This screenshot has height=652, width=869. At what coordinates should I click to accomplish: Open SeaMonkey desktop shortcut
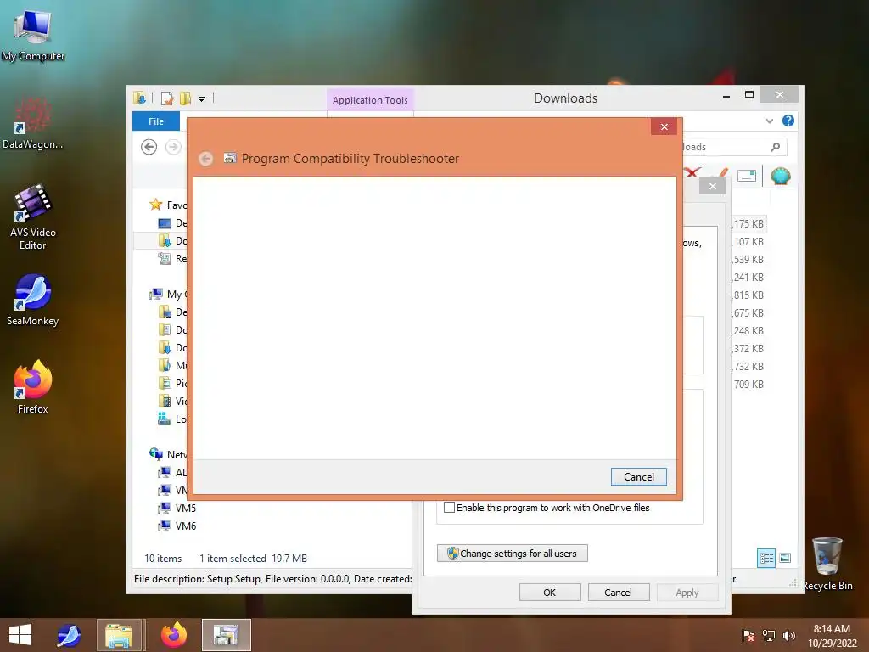33,300
